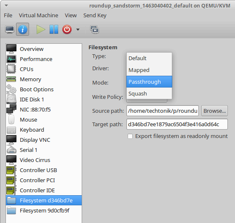Open the Send Key menu
Image resolution: width=235 pixels, height=223 pixels.
[95, 15]
